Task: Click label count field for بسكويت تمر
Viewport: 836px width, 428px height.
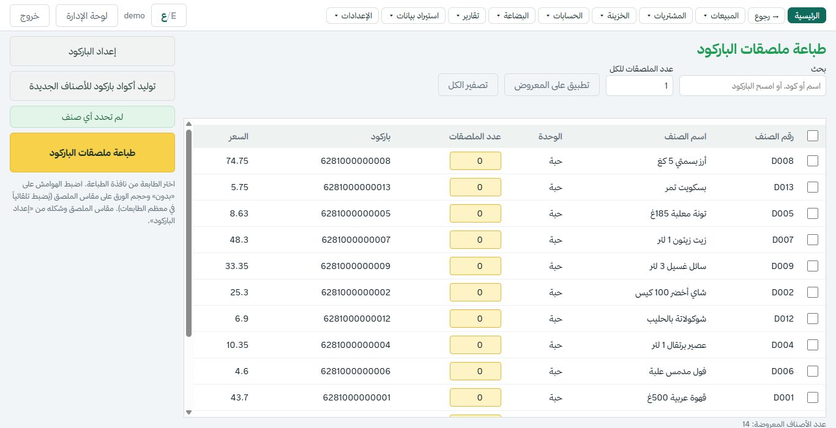Action: click(476, 187)
